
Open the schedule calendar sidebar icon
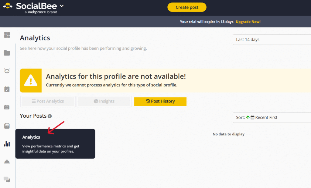(7, 126)
